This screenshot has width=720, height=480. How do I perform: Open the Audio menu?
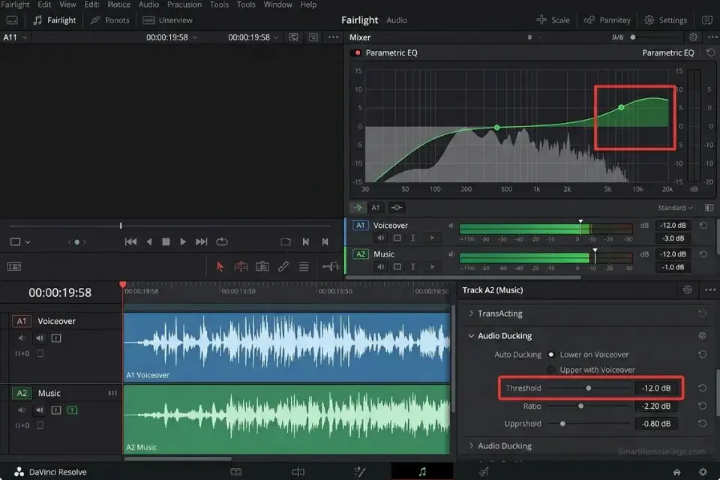pyautogui.click(x=148, y=4)
